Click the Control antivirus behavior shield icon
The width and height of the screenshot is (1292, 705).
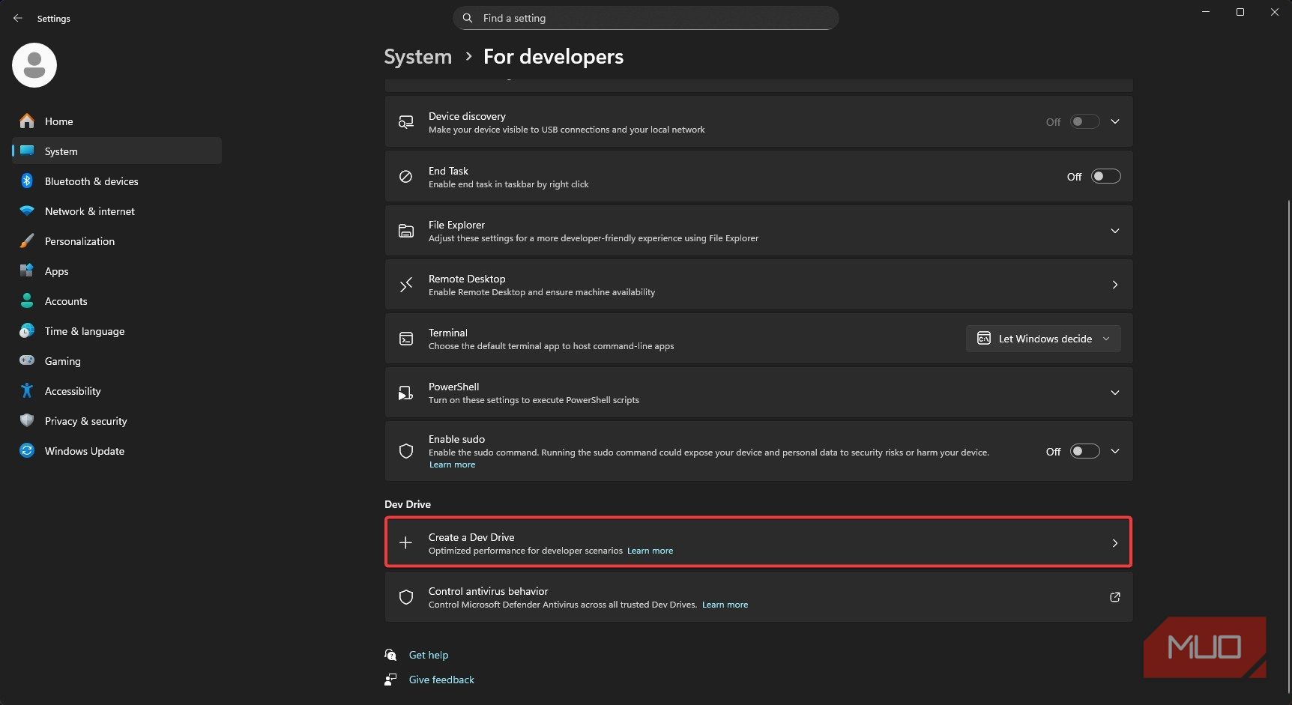(x=406, y=597)
